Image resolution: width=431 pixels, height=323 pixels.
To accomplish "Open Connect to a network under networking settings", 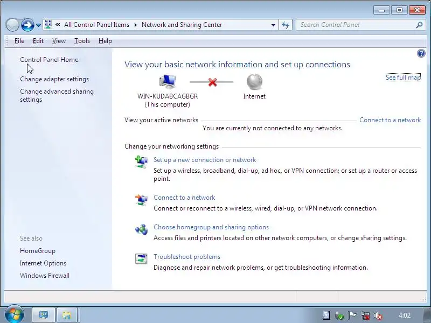I will 184,198.
